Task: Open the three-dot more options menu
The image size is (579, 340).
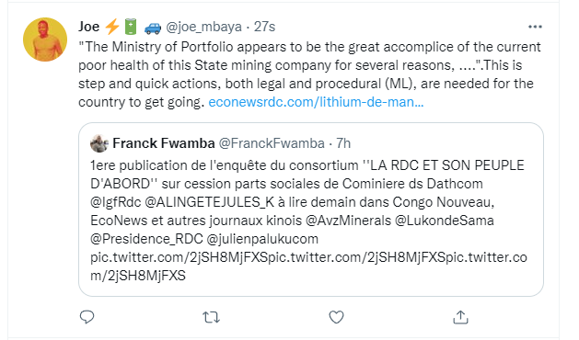Action: click(x=535, y=27)
